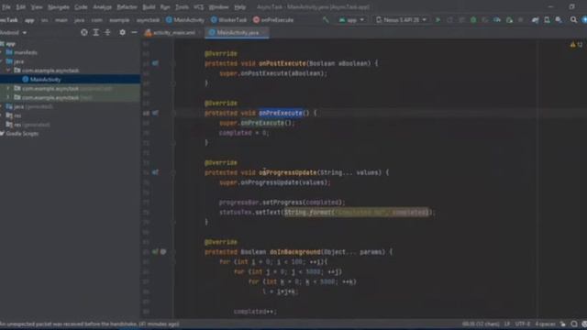The height and width of the screenshot is (330, 587).
Task: Click the doInBackground method name in code
Action: coord(295,252)
